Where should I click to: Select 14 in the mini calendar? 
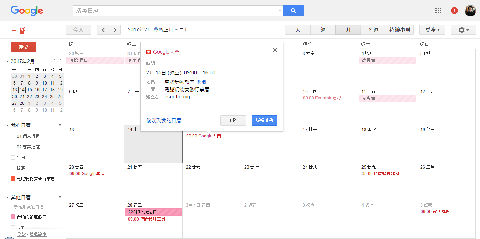[22, 90]
